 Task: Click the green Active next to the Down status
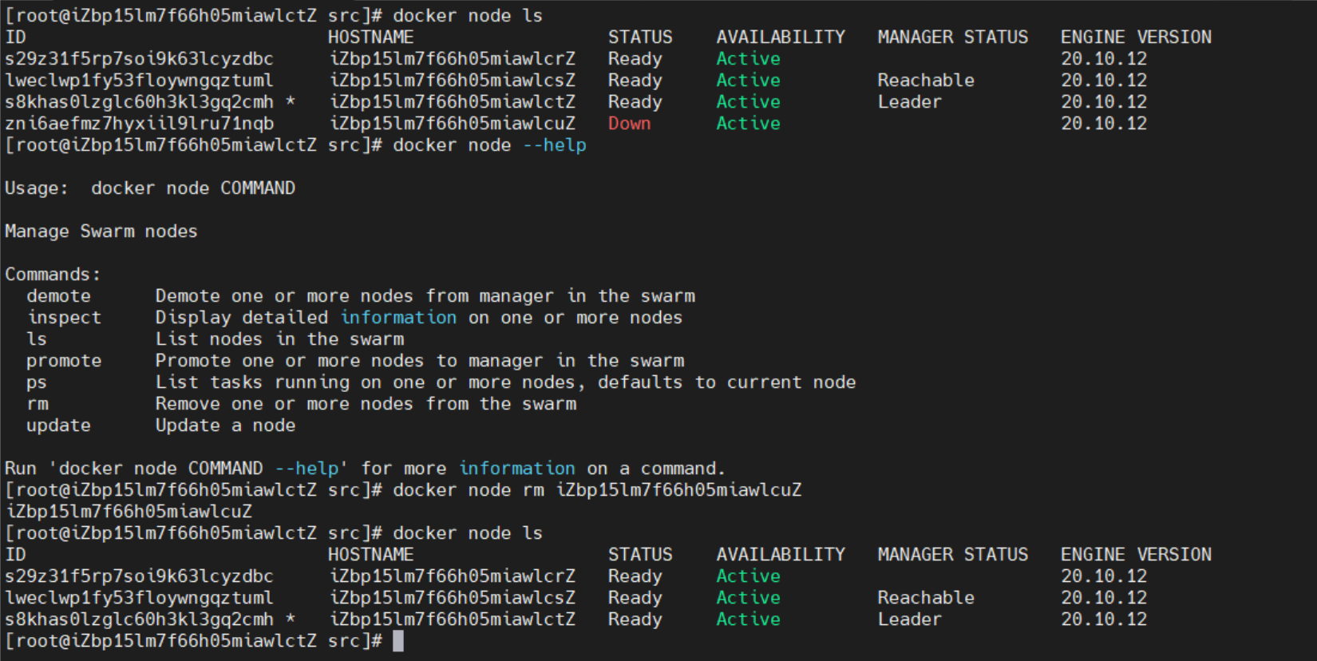(x=748, y=124)
